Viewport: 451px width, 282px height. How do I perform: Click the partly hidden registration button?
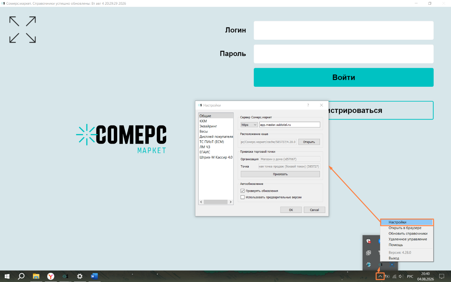pos(381,110)
